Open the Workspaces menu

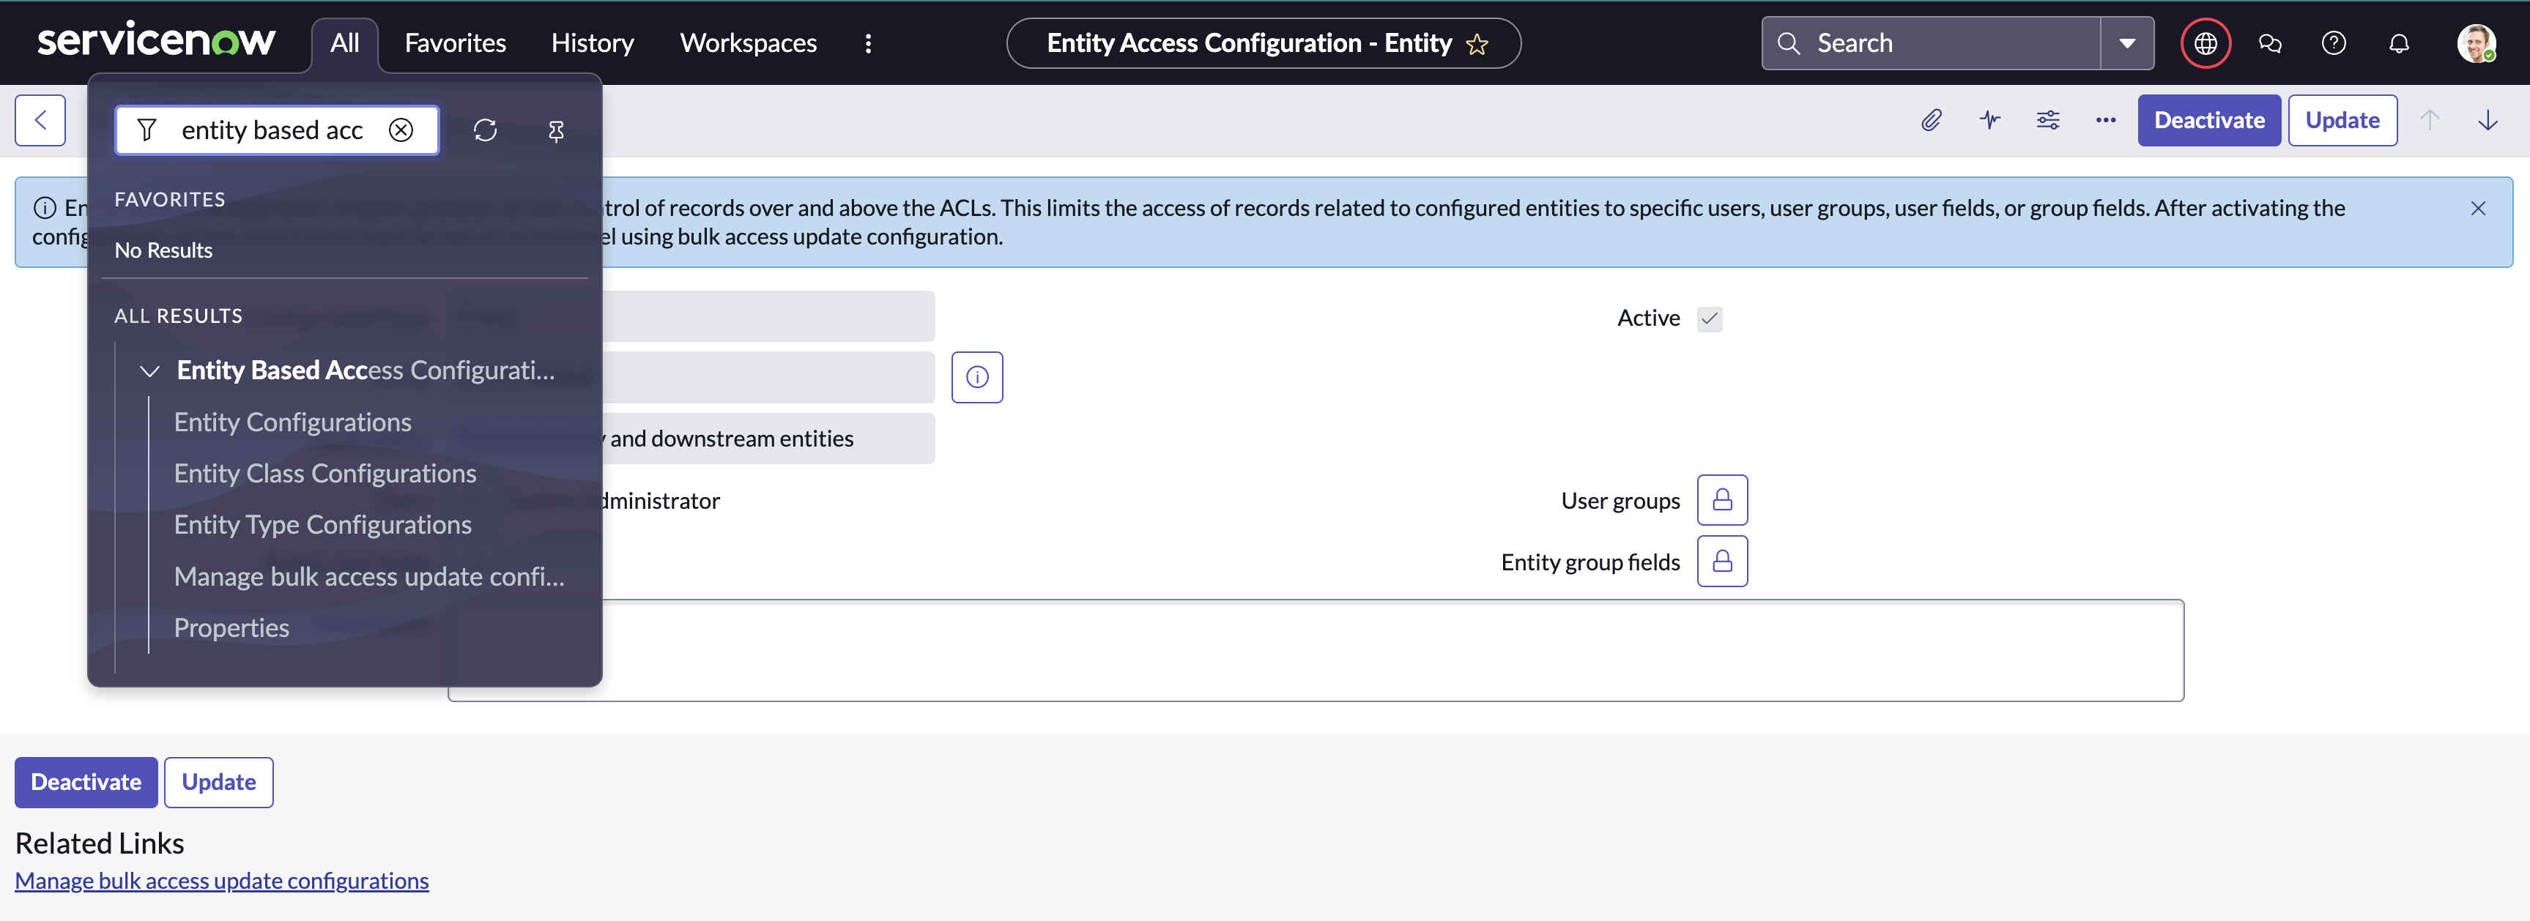point(747,43)
